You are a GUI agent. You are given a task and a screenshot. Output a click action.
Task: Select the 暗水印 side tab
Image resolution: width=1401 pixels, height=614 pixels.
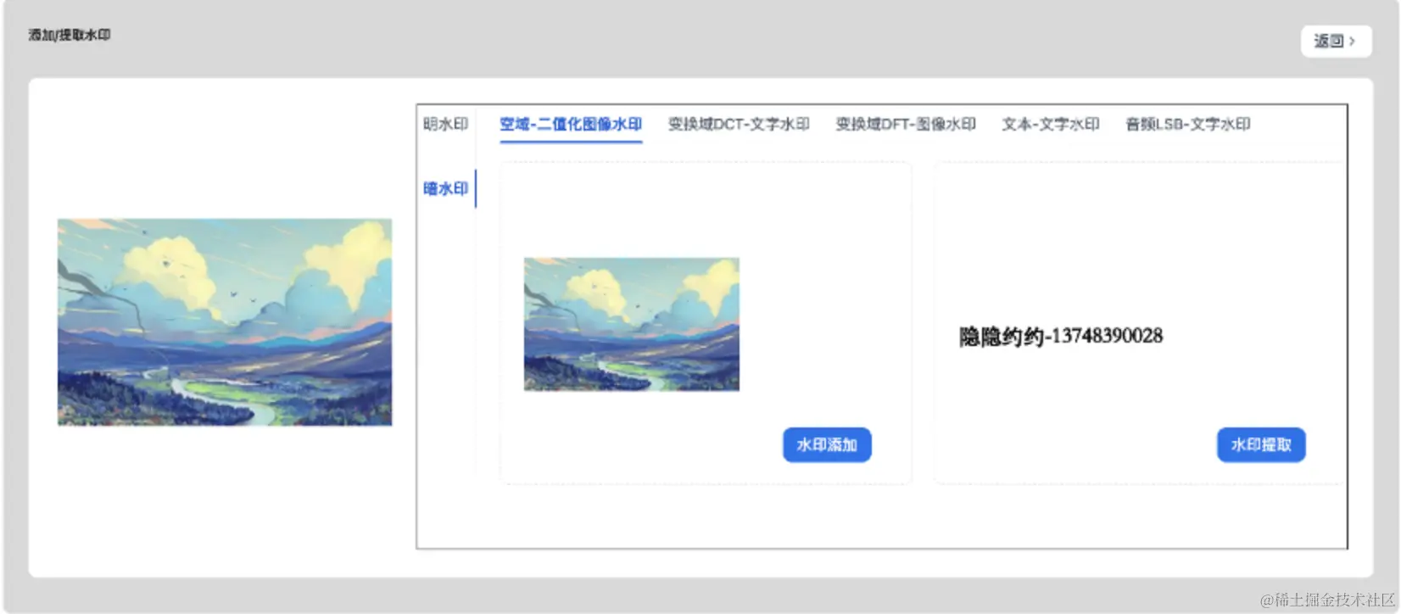(446, 188)
